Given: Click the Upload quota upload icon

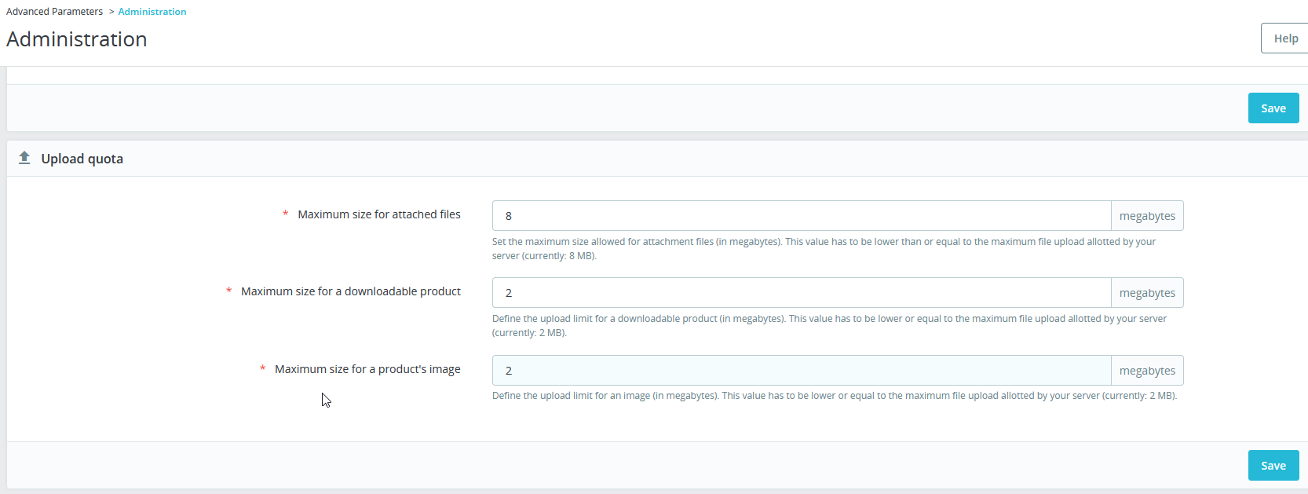Looking at the screenshot, I should pyautogui.click(x=24, y=158).
